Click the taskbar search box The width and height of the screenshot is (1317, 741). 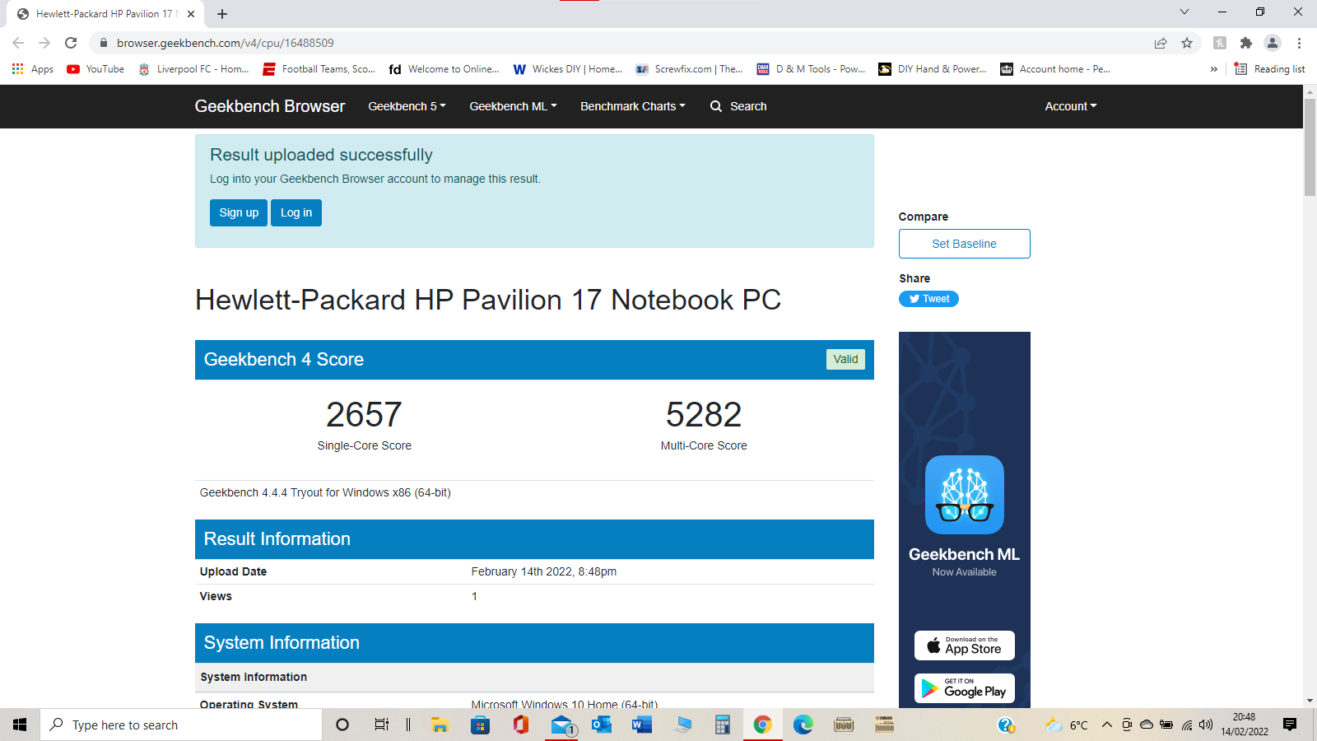(181, 725)
